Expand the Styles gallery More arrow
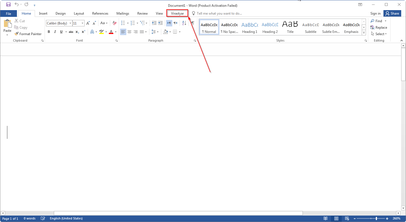Screen dimensions: 406x222 (364, 33)
